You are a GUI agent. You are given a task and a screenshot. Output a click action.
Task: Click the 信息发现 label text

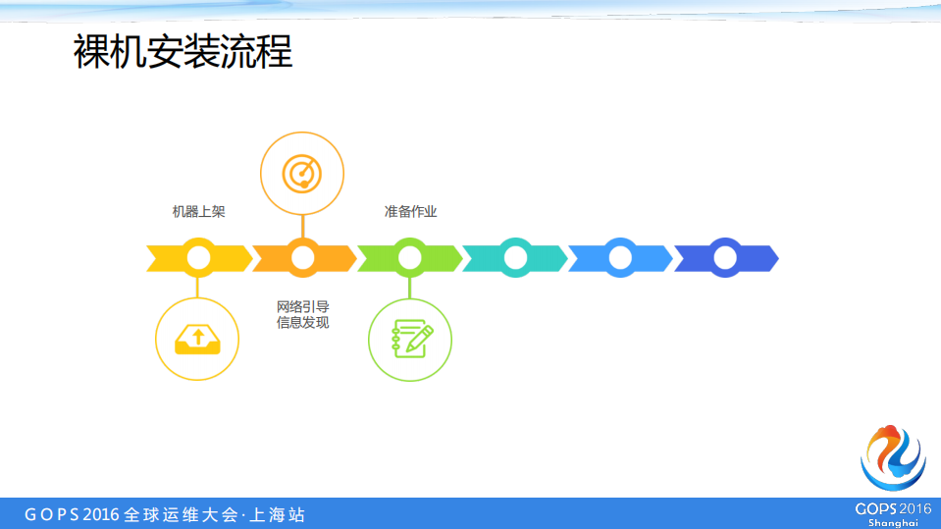click(302, 323)
